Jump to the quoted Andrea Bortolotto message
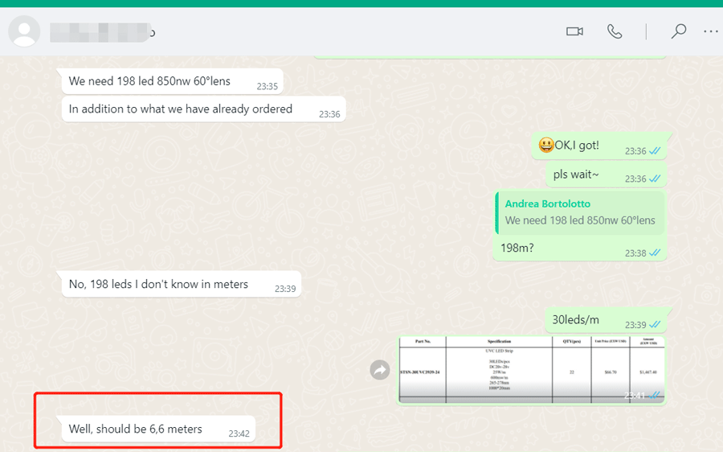Screen dimensions: 723x452 point(579,213)
